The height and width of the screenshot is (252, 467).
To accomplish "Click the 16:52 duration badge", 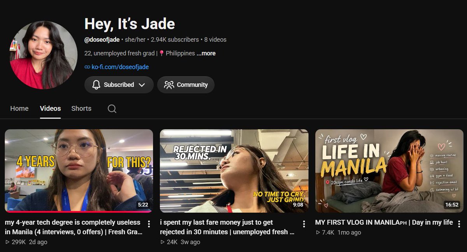I will click(x=451, y=205).
